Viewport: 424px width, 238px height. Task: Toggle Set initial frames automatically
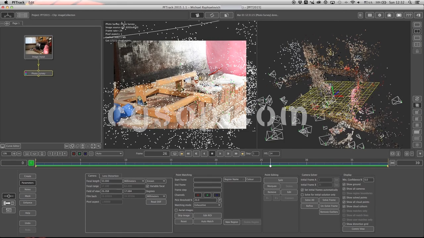[302, 190]
